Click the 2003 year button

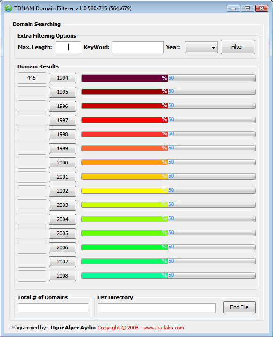click(63, 205)
